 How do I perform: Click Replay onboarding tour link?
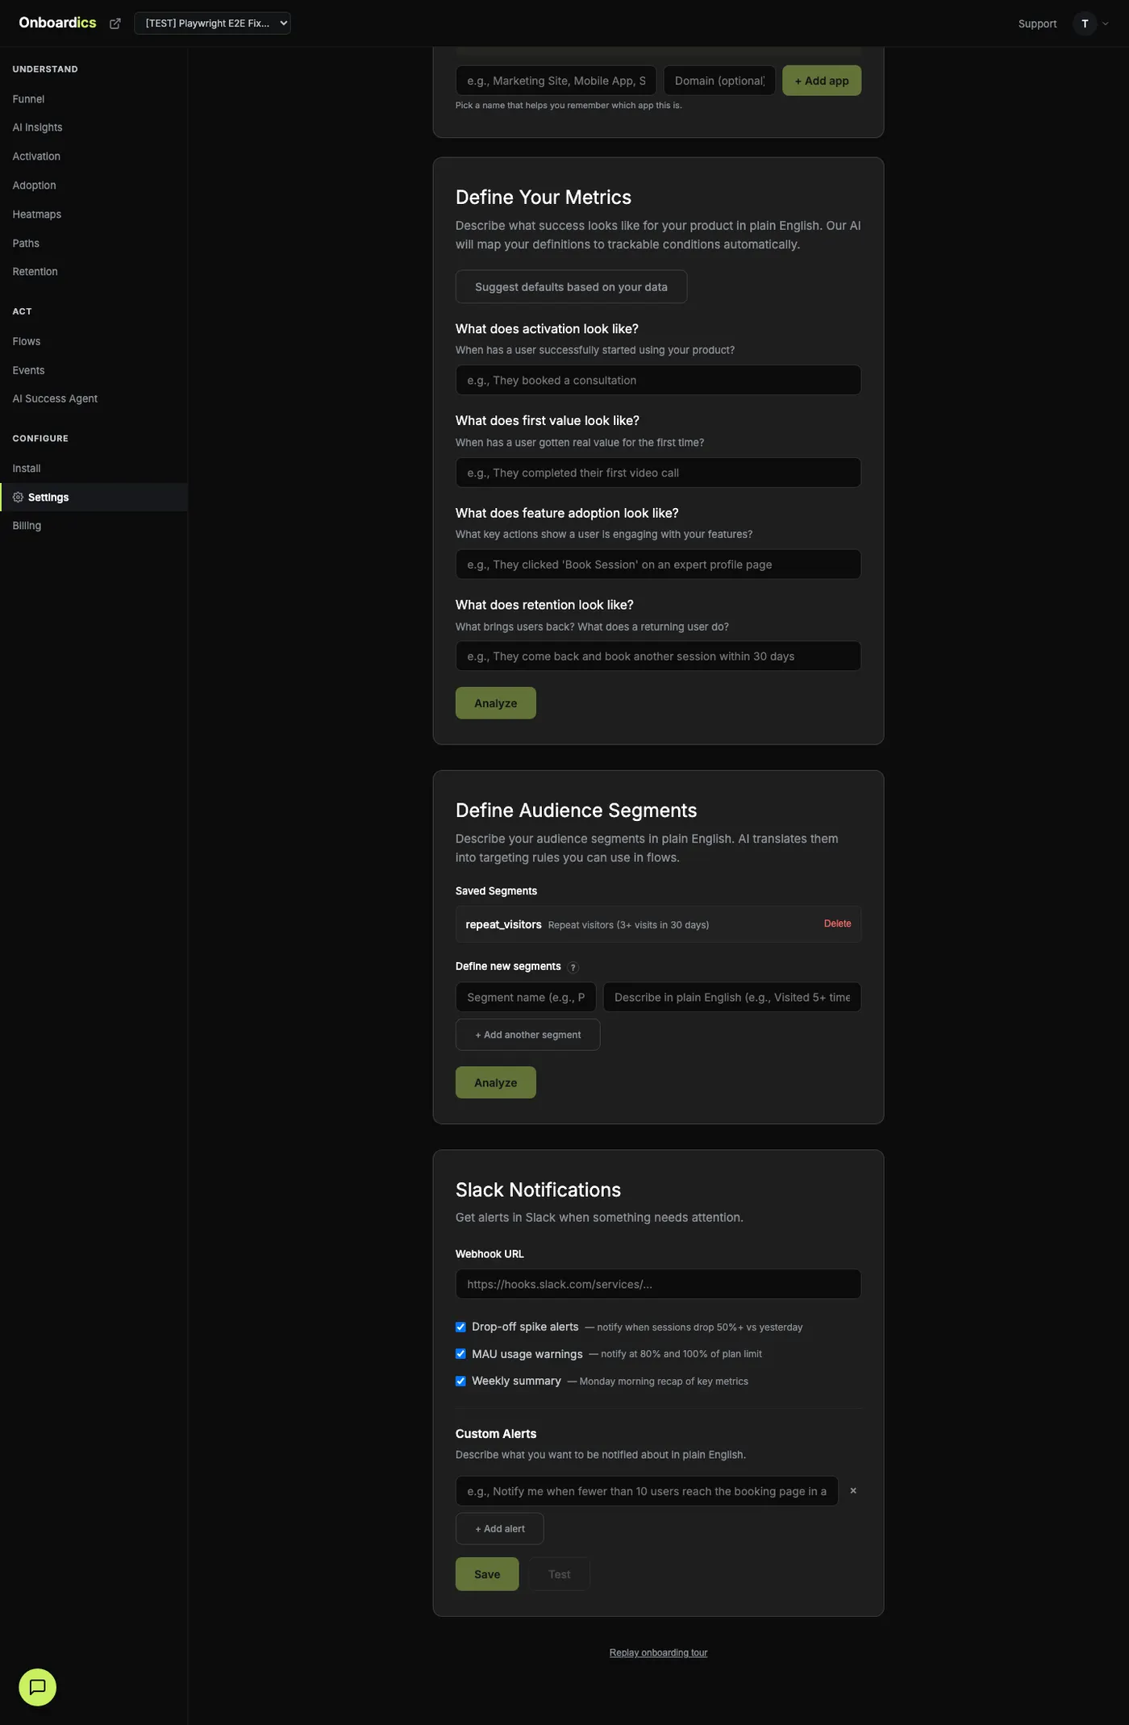(658, 1653)
